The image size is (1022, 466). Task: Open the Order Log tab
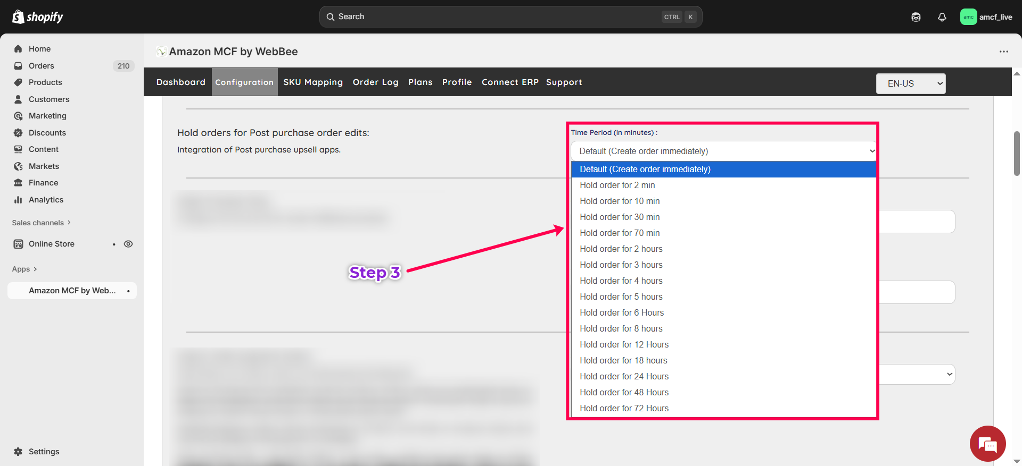pos(375,82)
